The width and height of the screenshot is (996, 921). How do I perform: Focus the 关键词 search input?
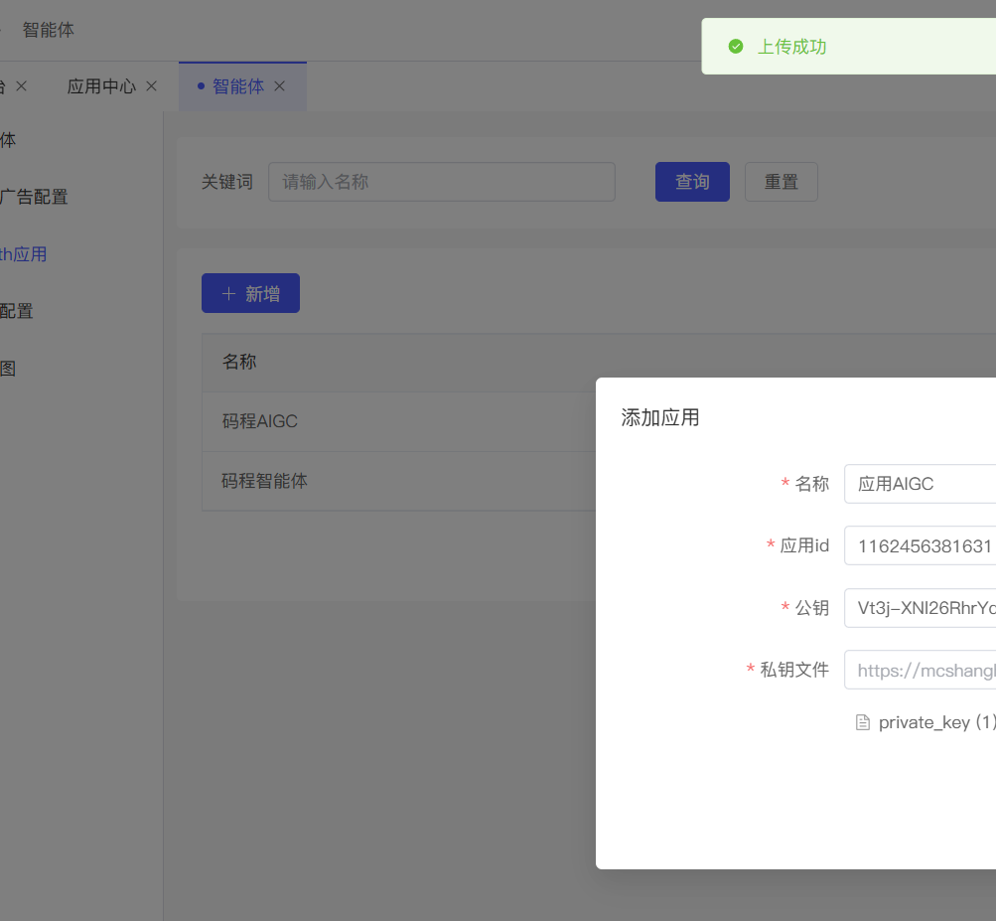tap(441, 182)
